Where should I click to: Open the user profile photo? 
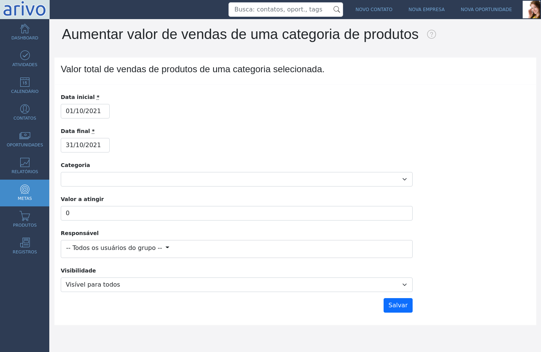(531, 10)
